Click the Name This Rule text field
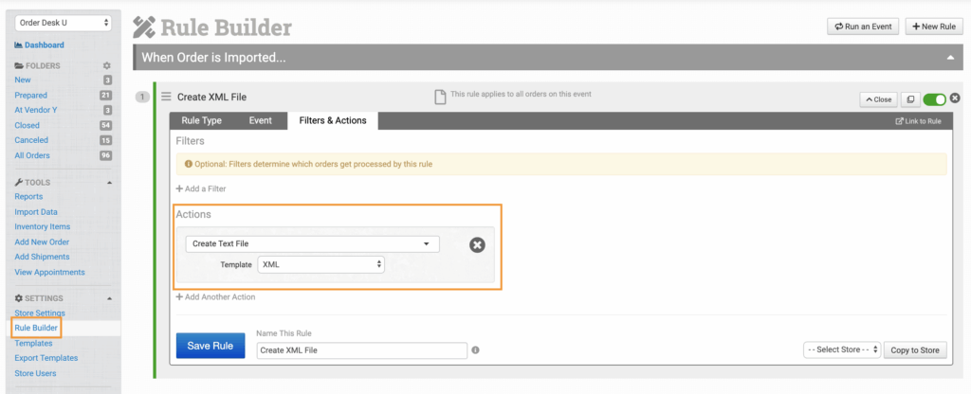 pos(361,350)
